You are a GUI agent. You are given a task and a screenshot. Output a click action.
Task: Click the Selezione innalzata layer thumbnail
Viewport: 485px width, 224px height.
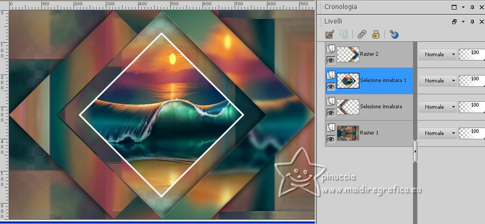348,107
